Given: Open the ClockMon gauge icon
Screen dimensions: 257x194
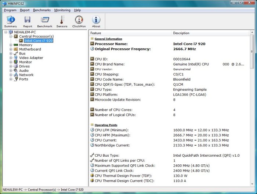Looking at the screenshot, I should click(79, 22).
